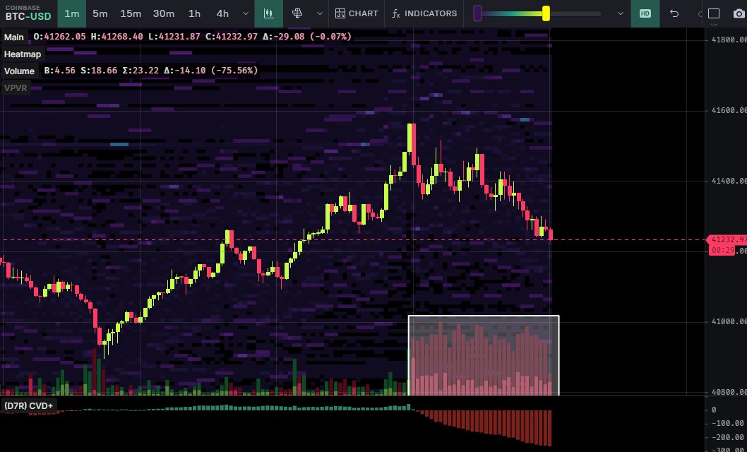The height and width of the screenshot is (452, 747).
Task: Expand the heatmap settings dropdown arrow
Action: click(x=621, y=13)
